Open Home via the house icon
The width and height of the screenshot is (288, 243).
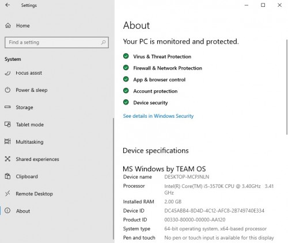pos(8,25)
